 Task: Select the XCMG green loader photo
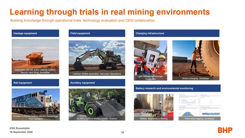(x=97, y=104)
